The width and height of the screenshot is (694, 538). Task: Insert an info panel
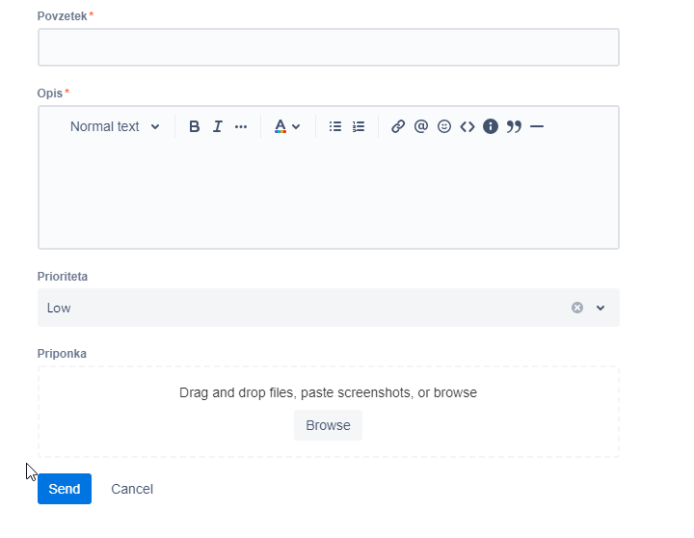point(491,126)
